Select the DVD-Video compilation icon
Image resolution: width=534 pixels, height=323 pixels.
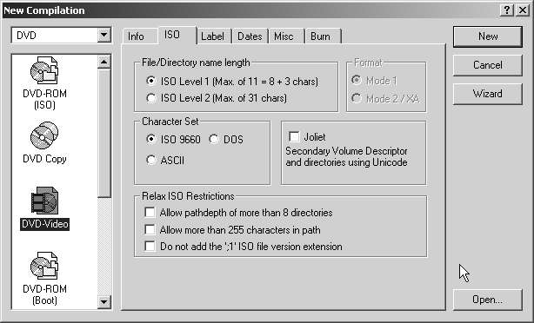pos(44,201)
